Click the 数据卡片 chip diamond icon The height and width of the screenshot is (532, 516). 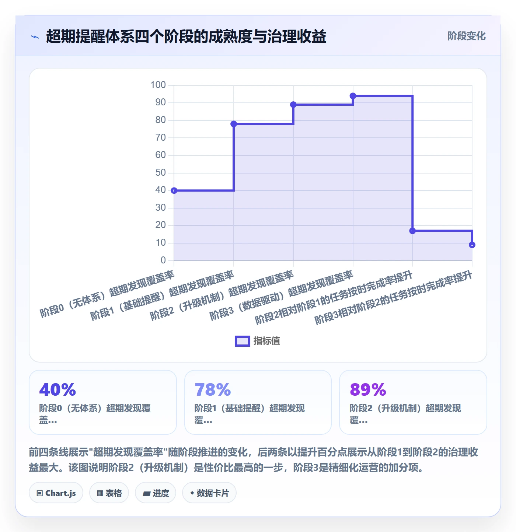coord(192,493)
